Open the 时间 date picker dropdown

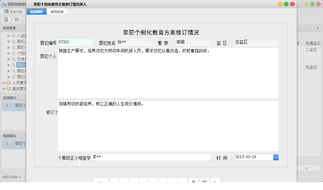coord(276,157)
